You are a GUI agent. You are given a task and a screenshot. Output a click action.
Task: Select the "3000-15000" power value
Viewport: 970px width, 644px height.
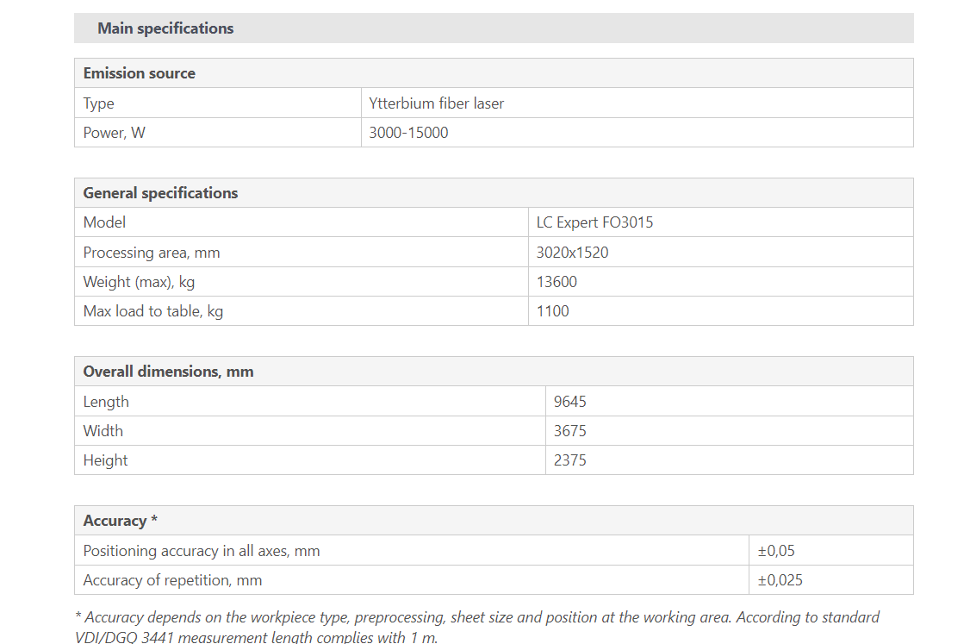click(408, 133)
